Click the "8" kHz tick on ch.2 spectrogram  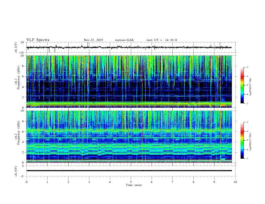point(23,121)
